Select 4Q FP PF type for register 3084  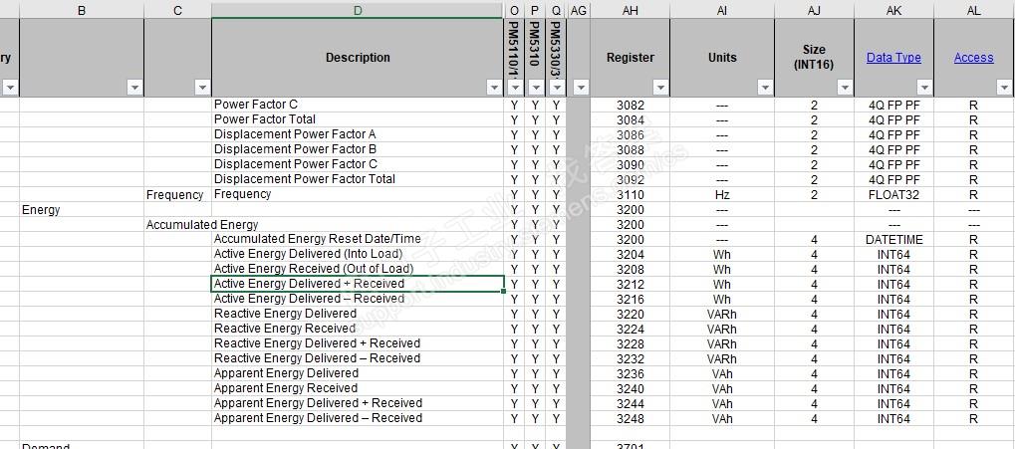click(893, 119)
